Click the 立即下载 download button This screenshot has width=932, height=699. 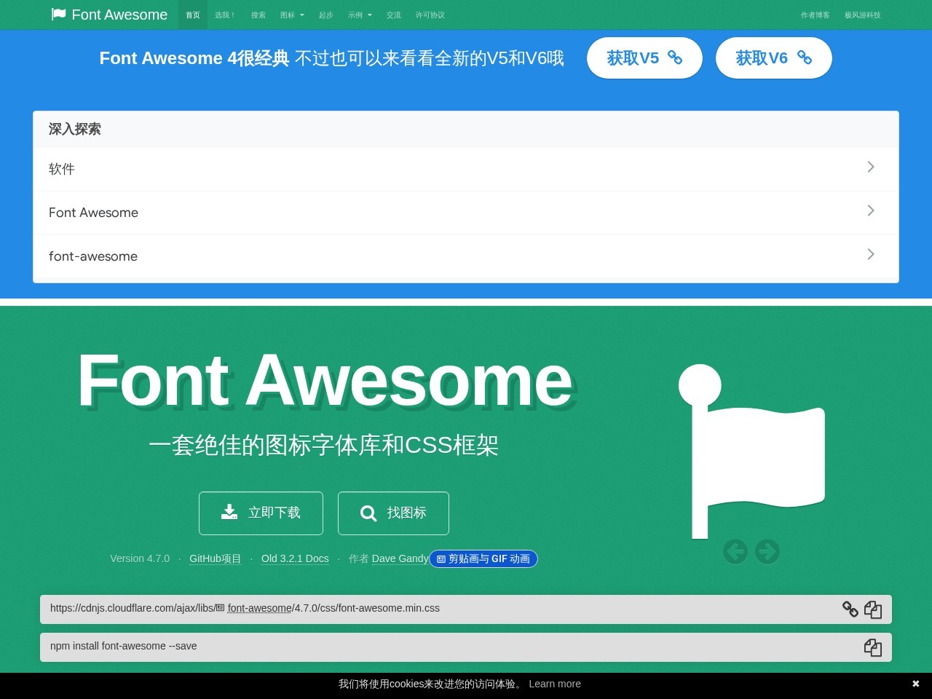[261, 513]
